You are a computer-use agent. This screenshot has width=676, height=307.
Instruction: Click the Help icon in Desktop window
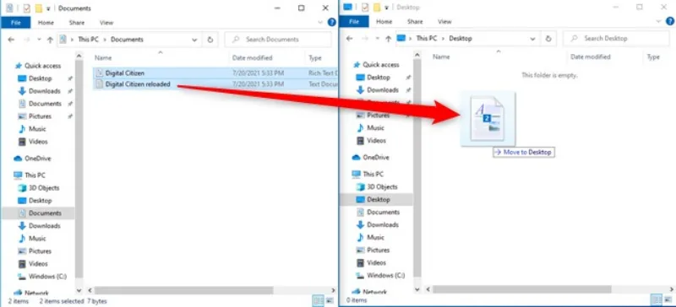[x=671, y=21]
